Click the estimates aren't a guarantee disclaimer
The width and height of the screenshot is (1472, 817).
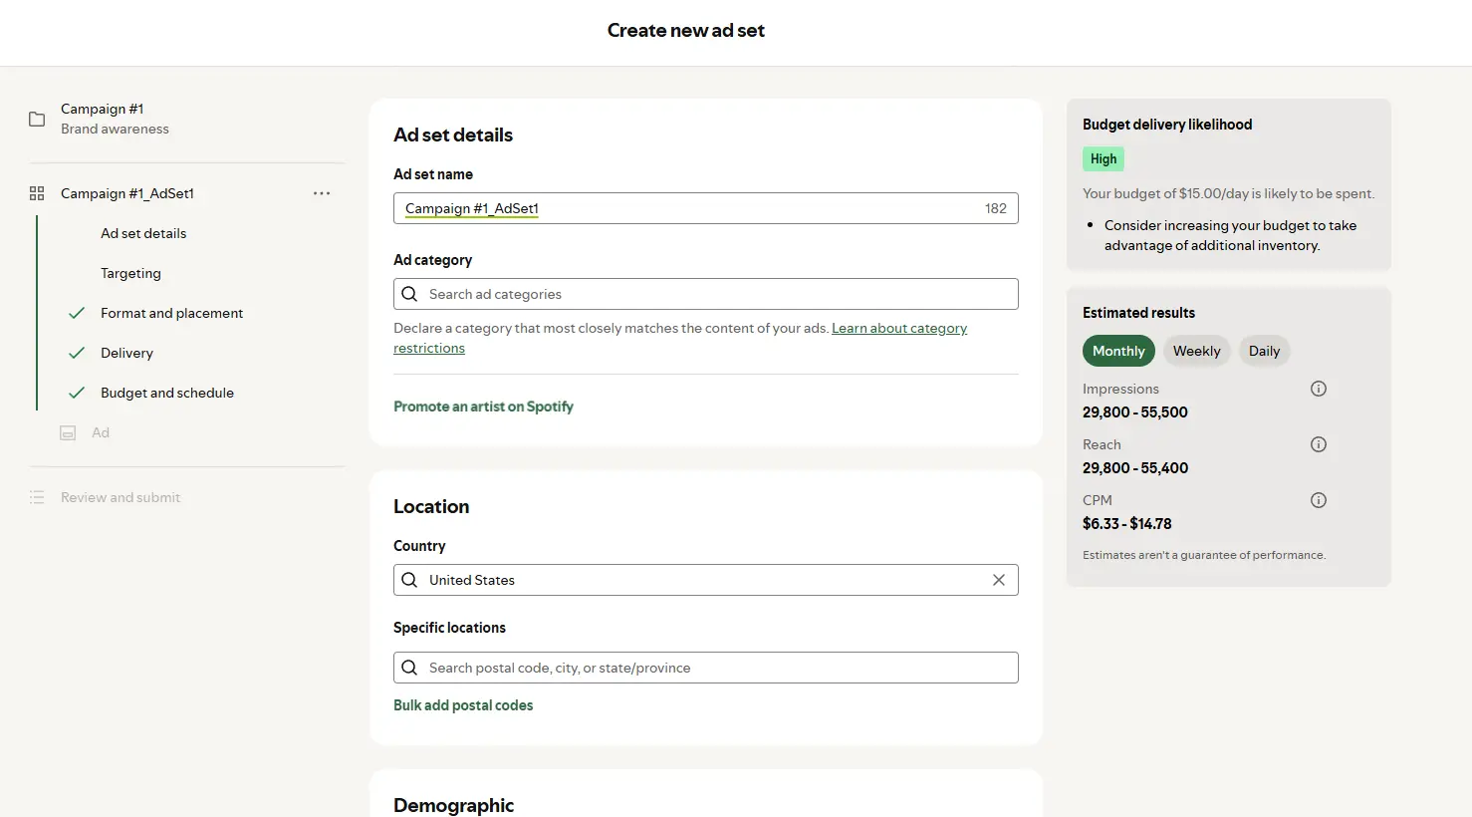[1204, 555]
